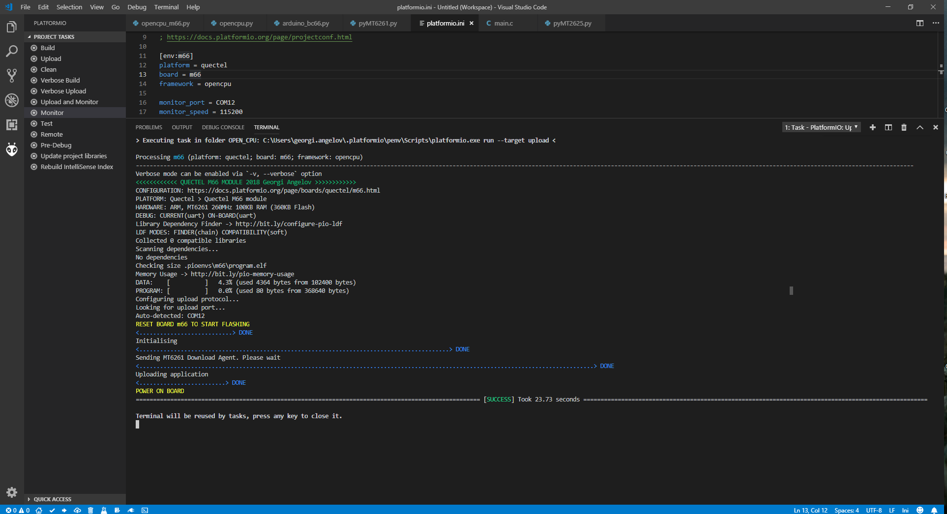Viewport: 947px width, 514px height.
Task: Click the Ln 13, Col 12 cursor position
Action: point(810,510)
